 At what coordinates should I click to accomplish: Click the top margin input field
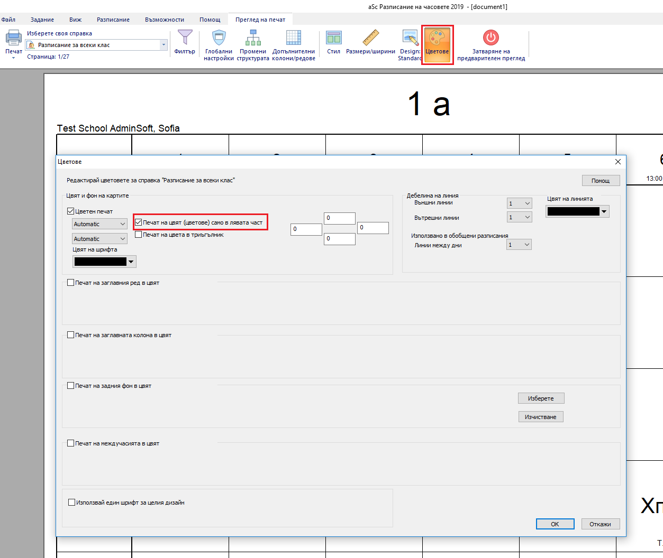[x=339, y=218]
